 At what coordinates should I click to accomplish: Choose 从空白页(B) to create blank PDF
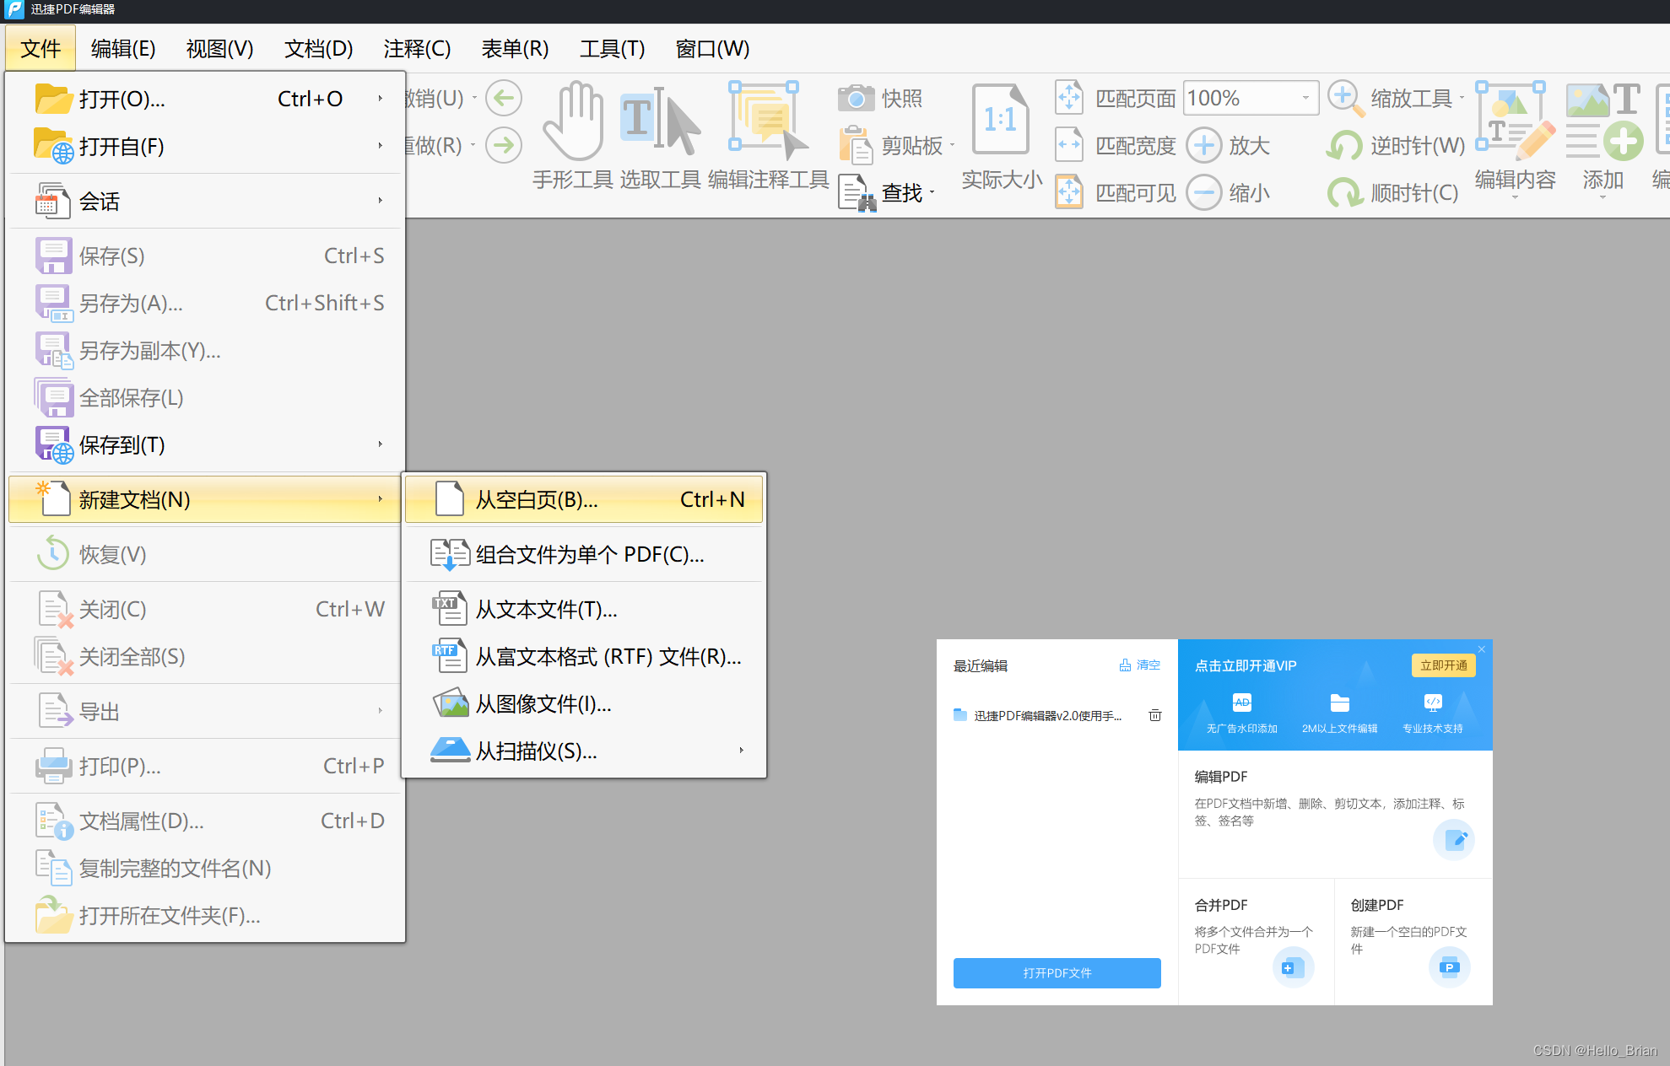(584, 499)
